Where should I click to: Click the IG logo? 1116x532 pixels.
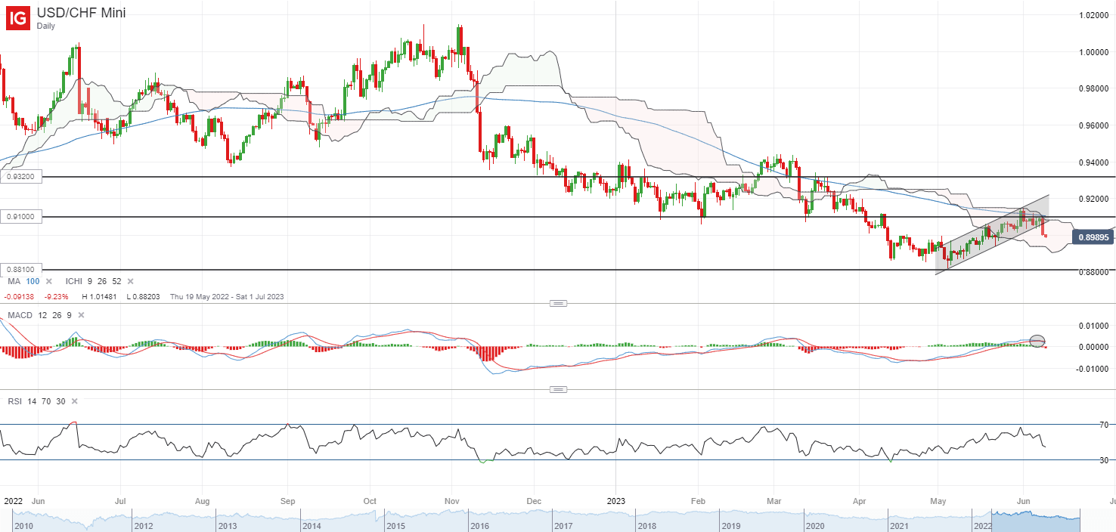coord(18,18)
